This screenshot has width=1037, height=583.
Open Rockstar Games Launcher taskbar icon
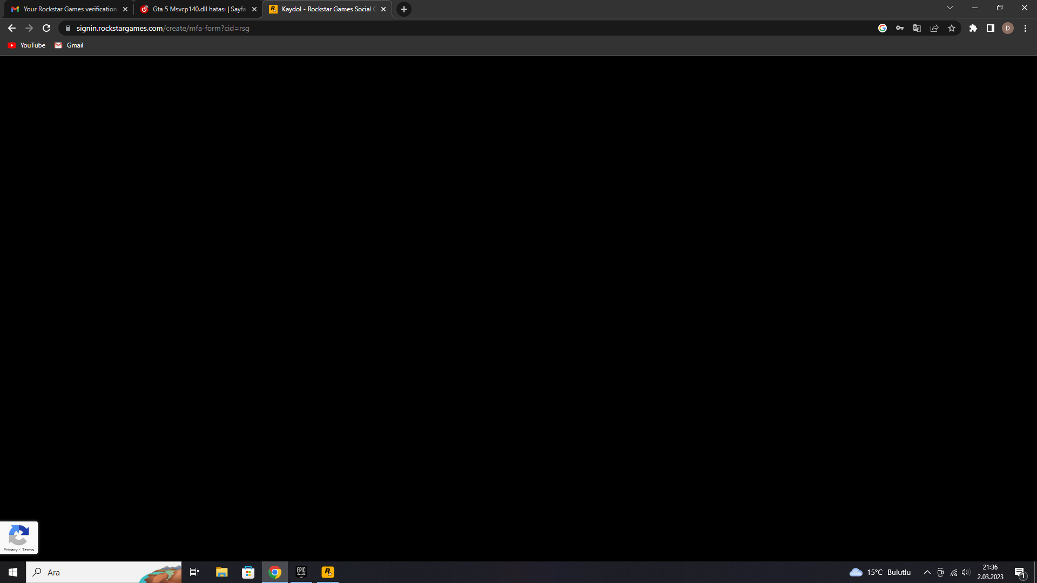(x=328, y=572)
